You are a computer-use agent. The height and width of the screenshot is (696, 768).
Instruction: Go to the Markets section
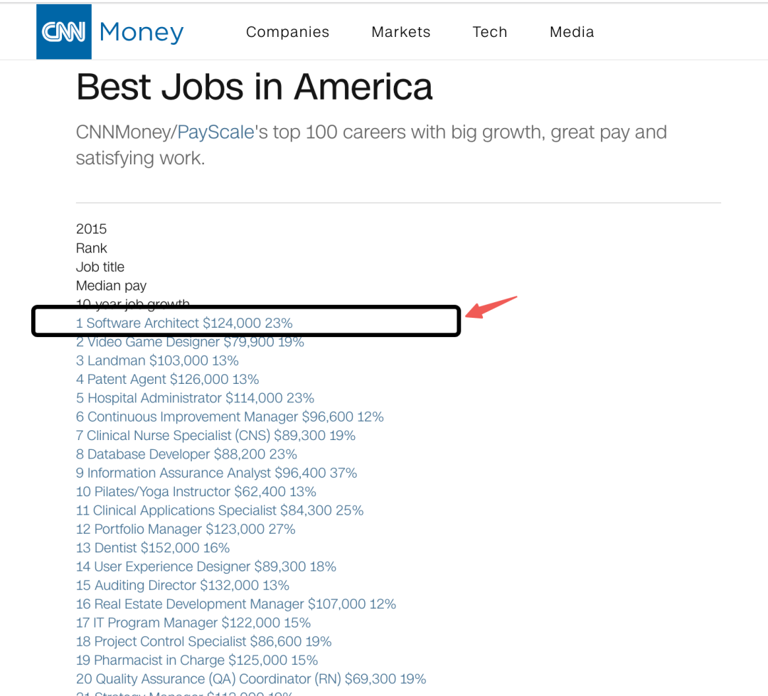pos(401,32)
